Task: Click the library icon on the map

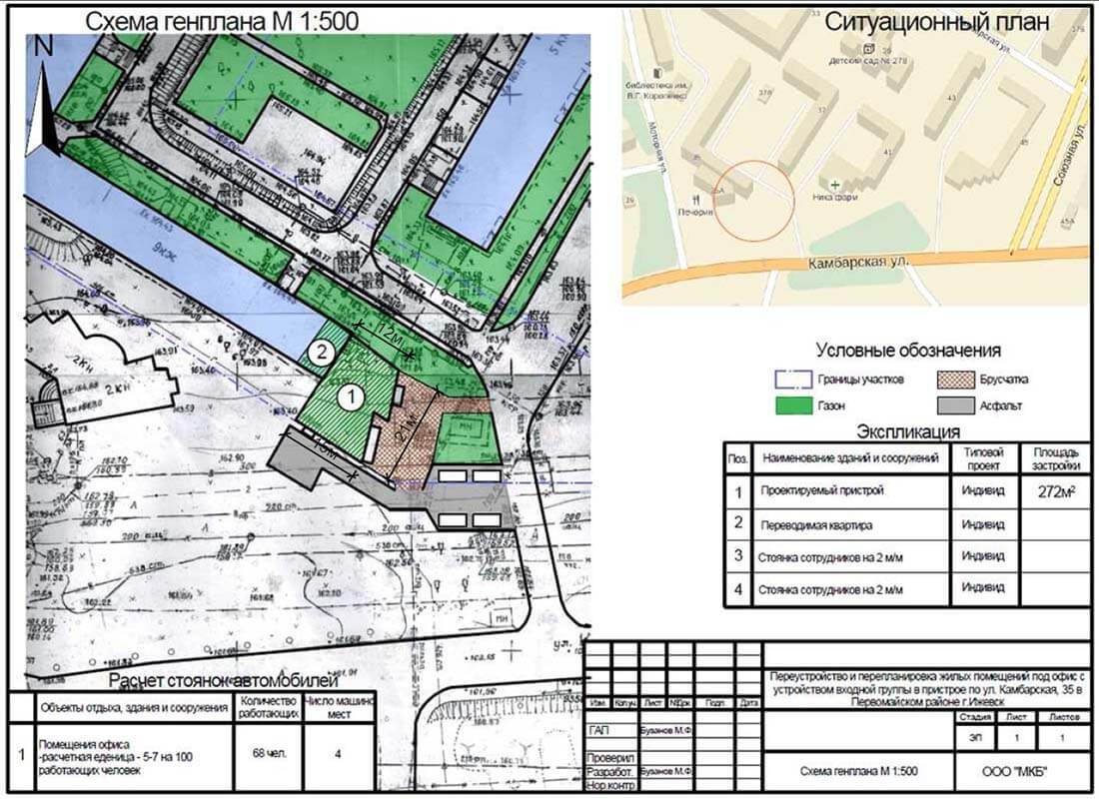Action: (x=657, y=73)
